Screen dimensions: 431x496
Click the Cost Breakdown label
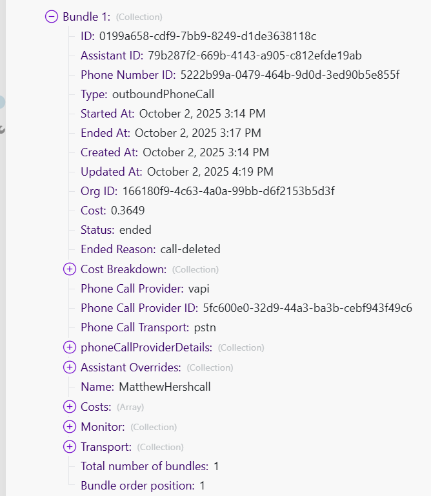click(123, 269)
